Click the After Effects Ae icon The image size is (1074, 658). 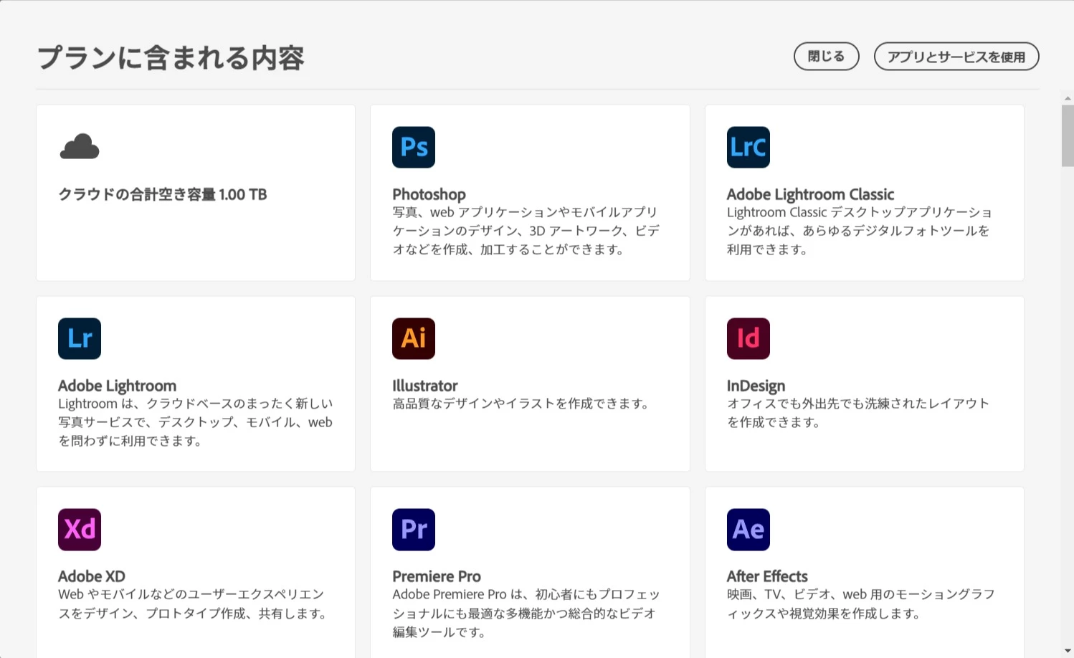[749, 530]
